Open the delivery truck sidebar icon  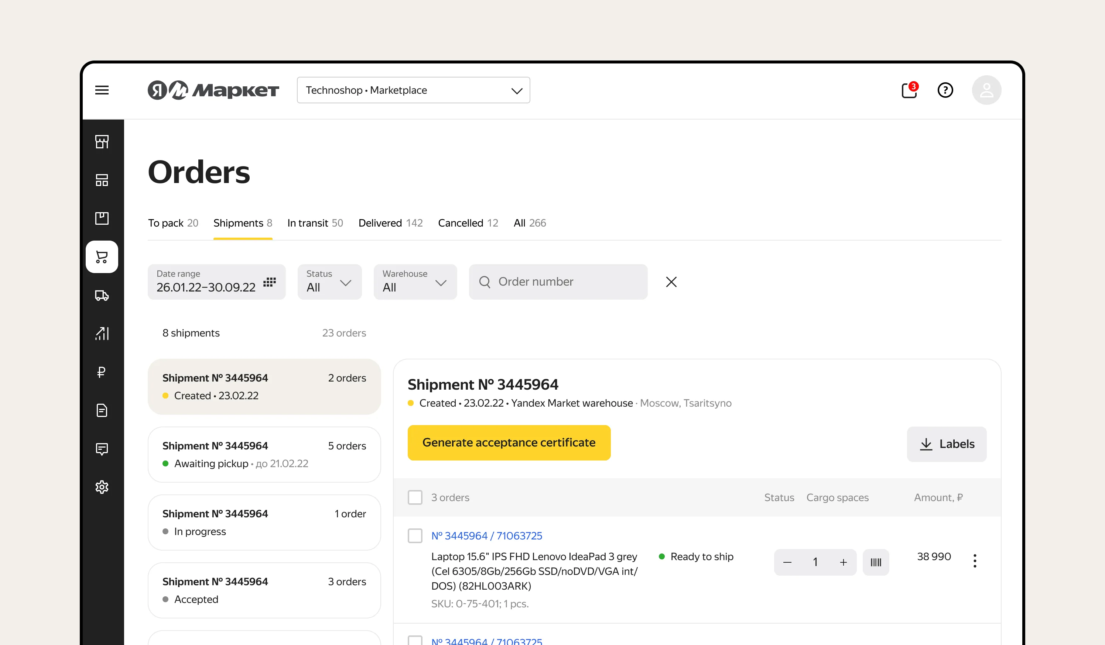tap(102, 295)
